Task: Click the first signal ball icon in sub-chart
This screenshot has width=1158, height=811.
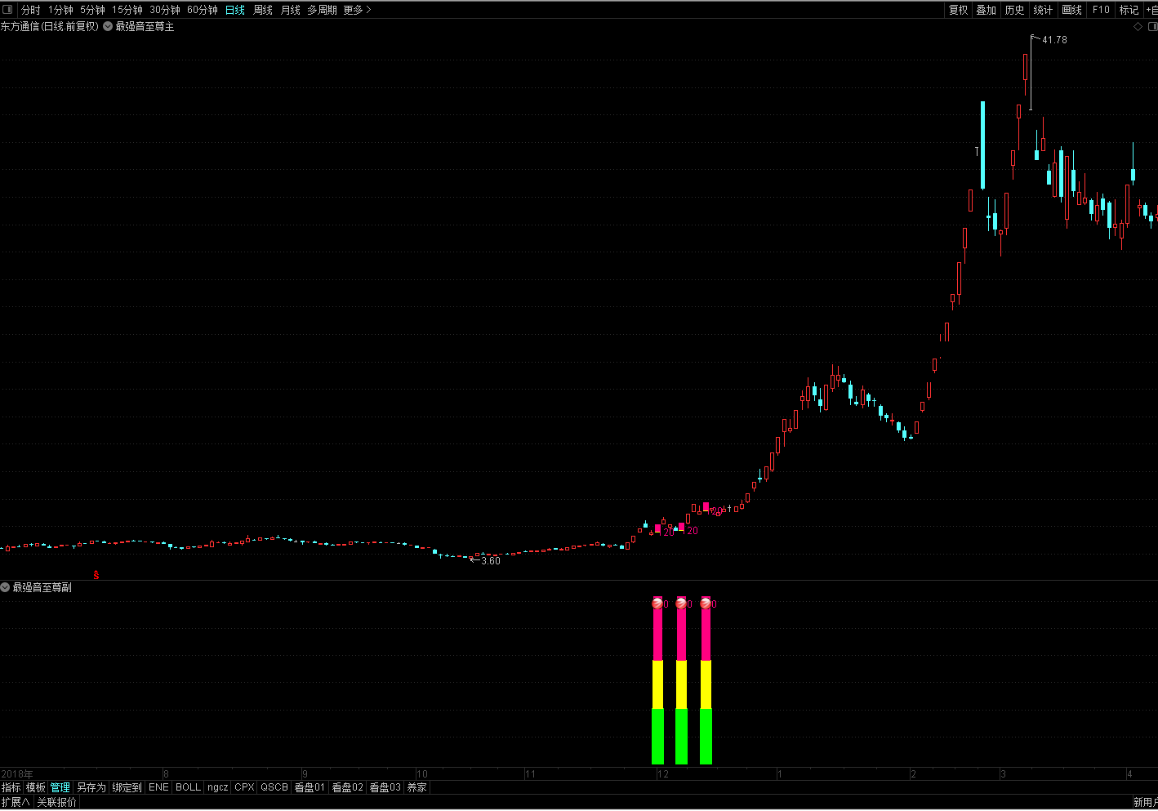Action: click(658, 604)
